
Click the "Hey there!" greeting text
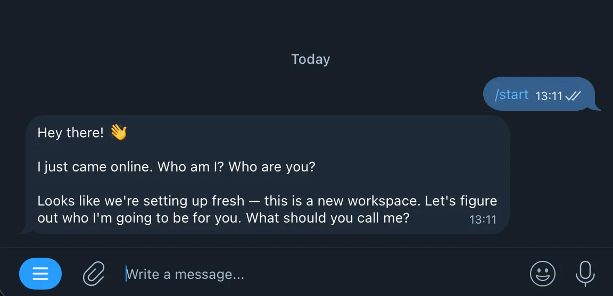70,133
